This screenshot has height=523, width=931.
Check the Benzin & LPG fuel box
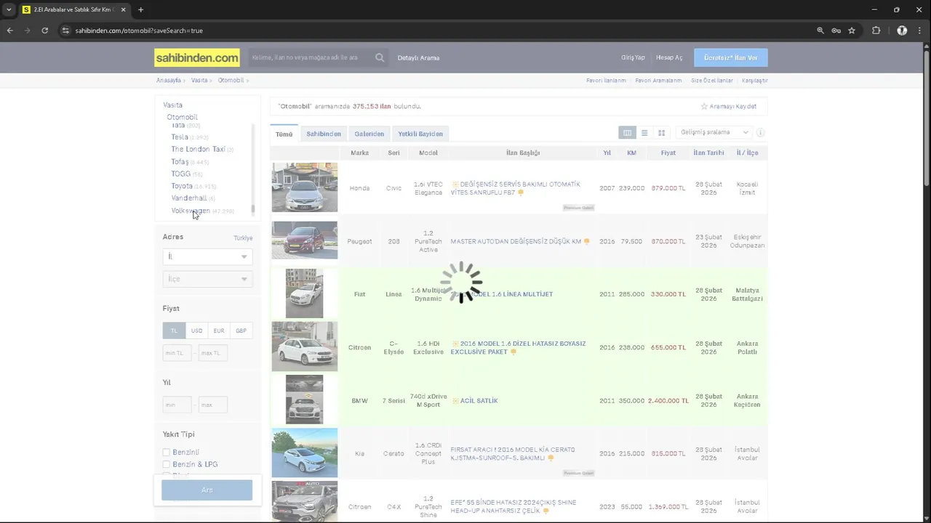[x=167, y=464]
